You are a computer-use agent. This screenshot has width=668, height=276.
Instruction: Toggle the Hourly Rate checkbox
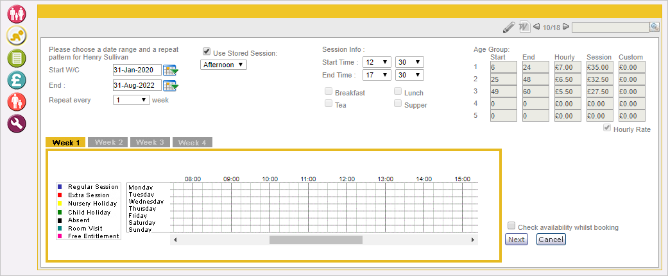pos(607,128)
